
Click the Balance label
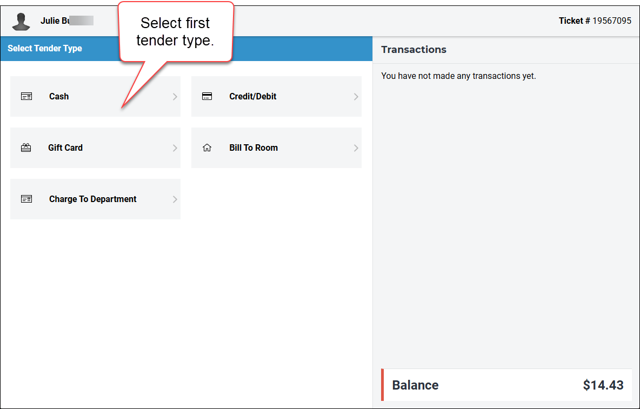click(415, 385)
